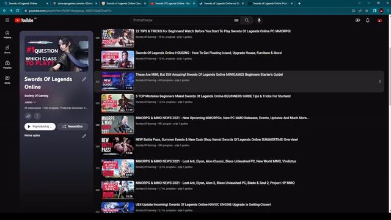Start voice search with microphone icon
391x220 pixels.
tap(259, 20)
